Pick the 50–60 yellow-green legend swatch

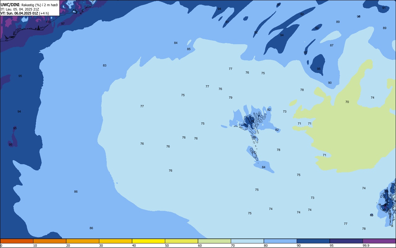coord(181,241)
